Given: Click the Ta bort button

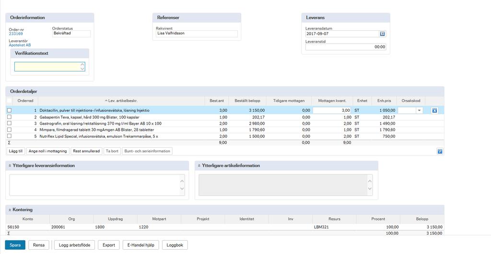Looking at the screenshot, I should tap(112, 151).
